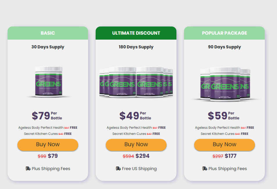Click Buy Now for 90 Days Supply

click(224, 145)
